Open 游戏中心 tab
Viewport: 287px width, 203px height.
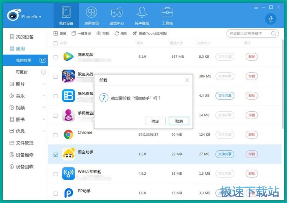[x=117, y=16]
